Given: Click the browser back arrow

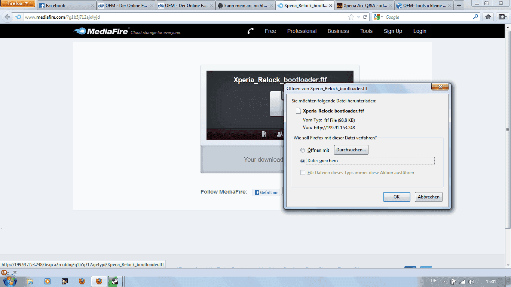Looking at the screenshot, I should click(7, 17).
